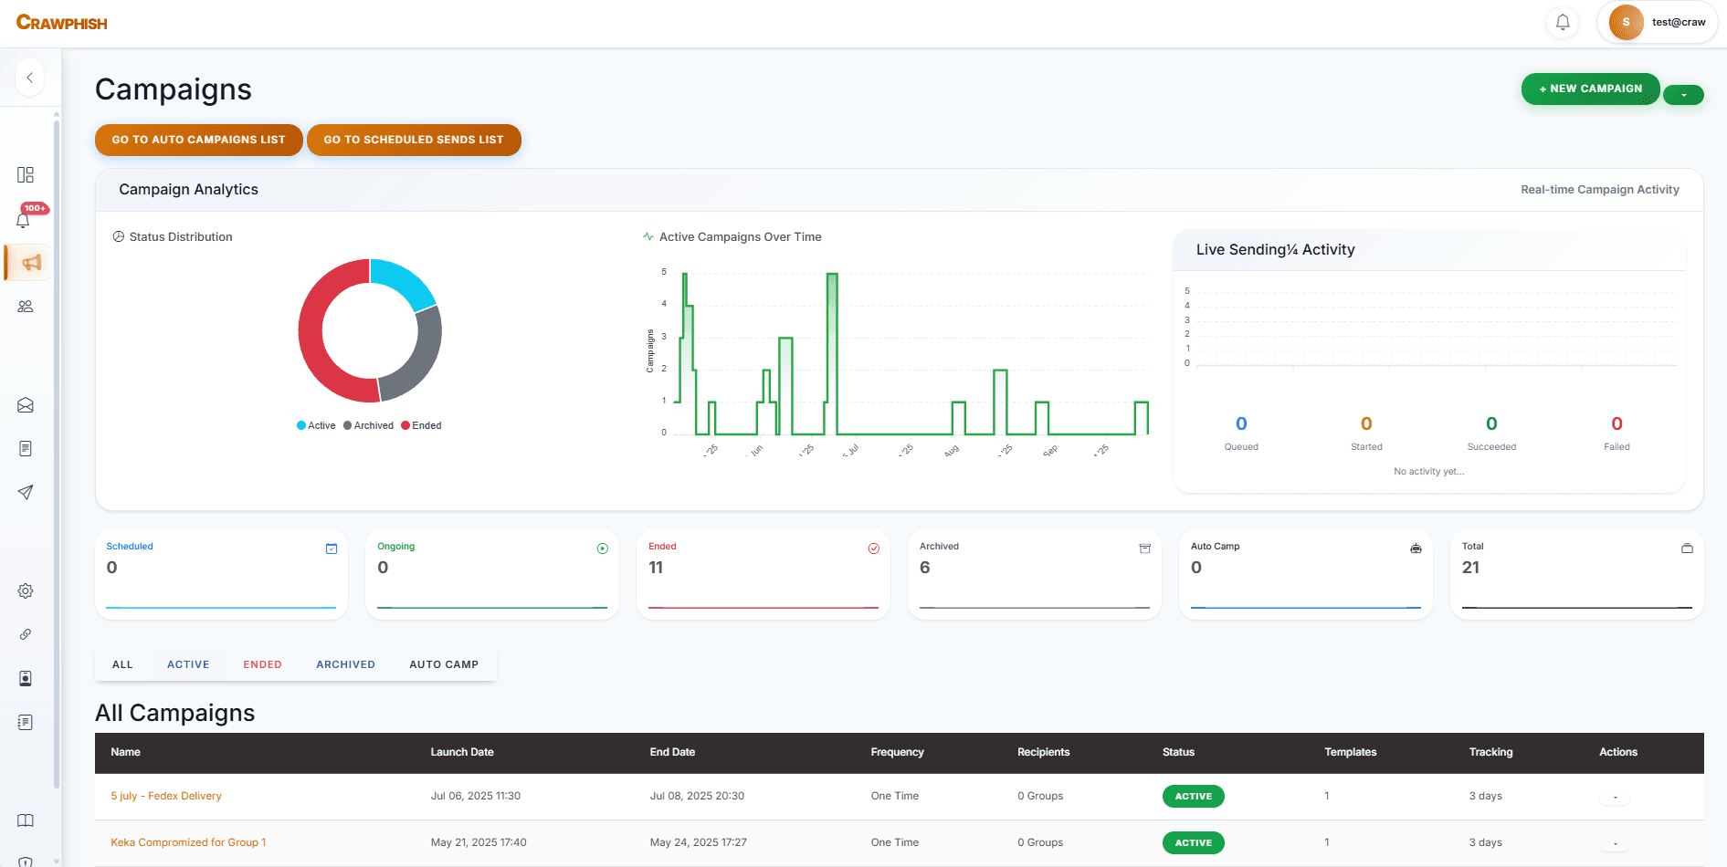Open the email envelope icon in sidebar
The width and height of the screenshot is (1727, 867).
26,404
